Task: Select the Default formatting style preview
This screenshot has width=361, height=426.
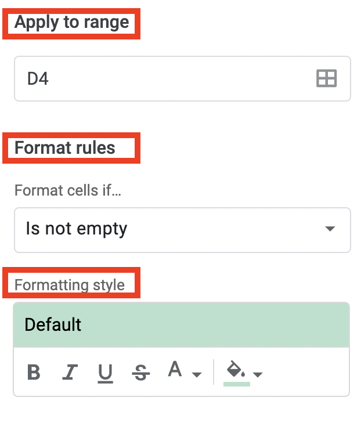Action: pos(182,324)
